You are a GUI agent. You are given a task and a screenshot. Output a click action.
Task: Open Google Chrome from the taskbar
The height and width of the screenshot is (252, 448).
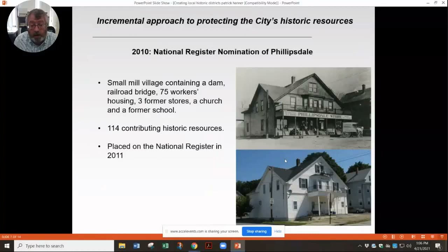tap(194, 246)
